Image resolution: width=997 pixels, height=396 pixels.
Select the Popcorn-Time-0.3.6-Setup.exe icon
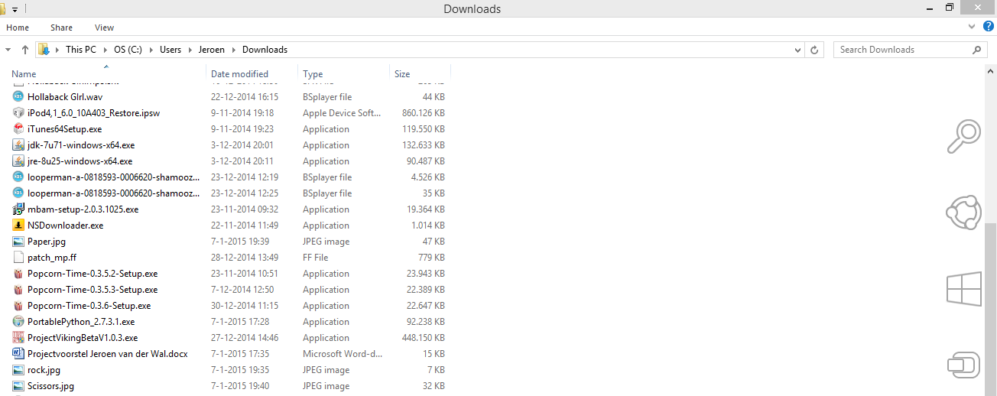click(x=19, y=306)
